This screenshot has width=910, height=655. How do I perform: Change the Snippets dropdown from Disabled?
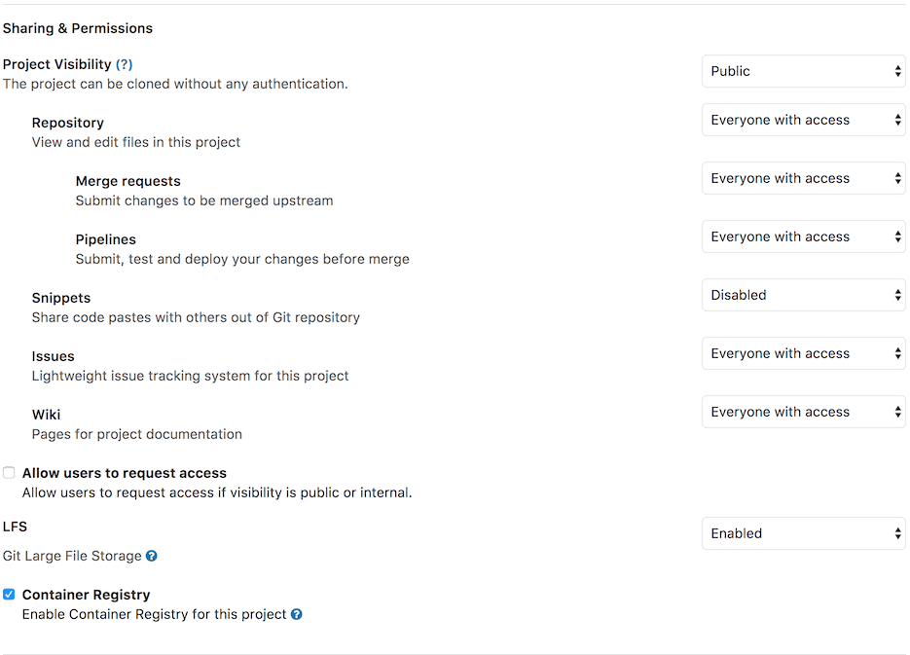pos(803,295)
